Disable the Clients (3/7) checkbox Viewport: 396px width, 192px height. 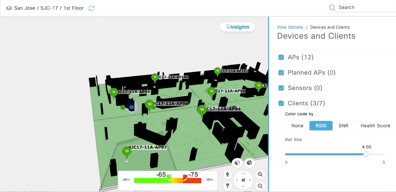coord(281,103)
